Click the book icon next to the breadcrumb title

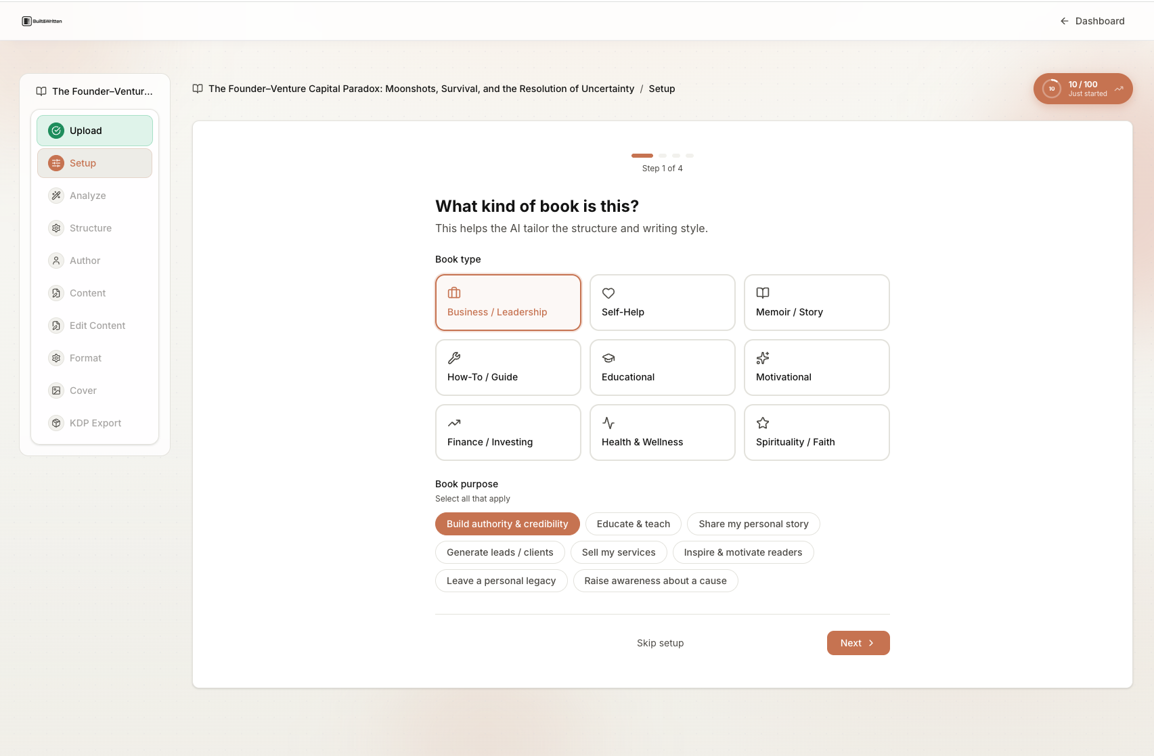click(197, 89)
